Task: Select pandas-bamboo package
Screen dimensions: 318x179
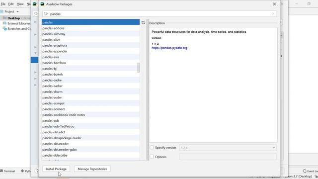Action: 90,63
